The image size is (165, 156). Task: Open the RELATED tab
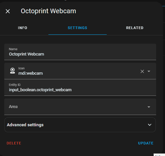[135, 28]
